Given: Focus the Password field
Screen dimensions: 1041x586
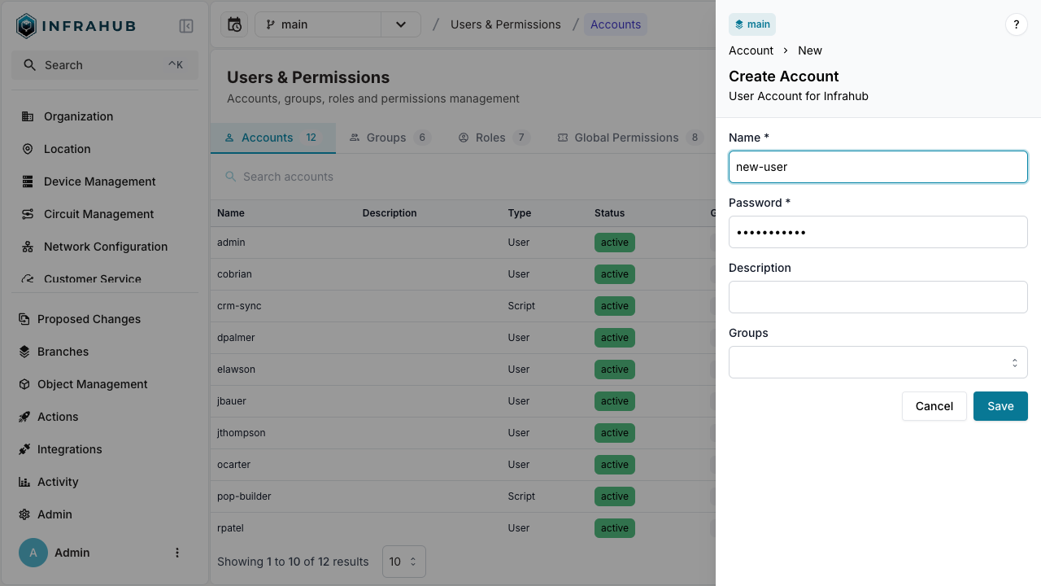Looking at the screenshot, I should point(878,232).
